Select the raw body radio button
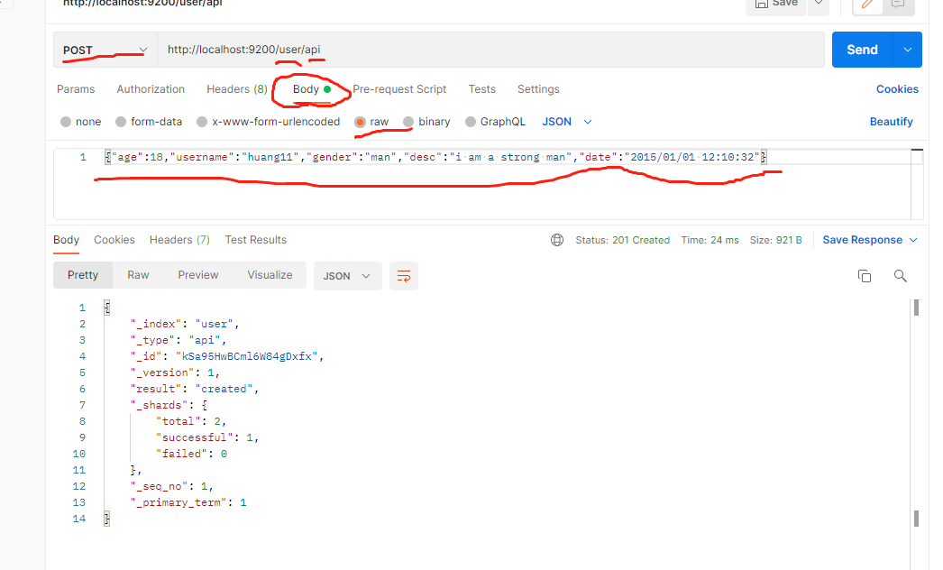 (x=360, y=121)
